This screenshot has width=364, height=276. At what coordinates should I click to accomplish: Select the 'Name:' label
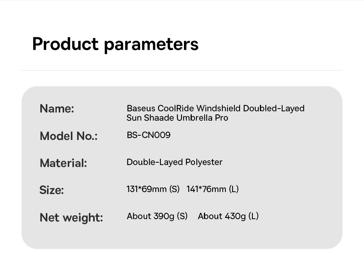tap(57, 109)
